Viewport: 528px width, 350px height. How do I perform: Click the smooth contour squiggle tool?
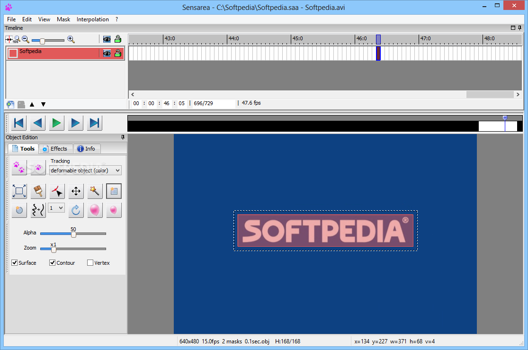[x=38, y=210]
